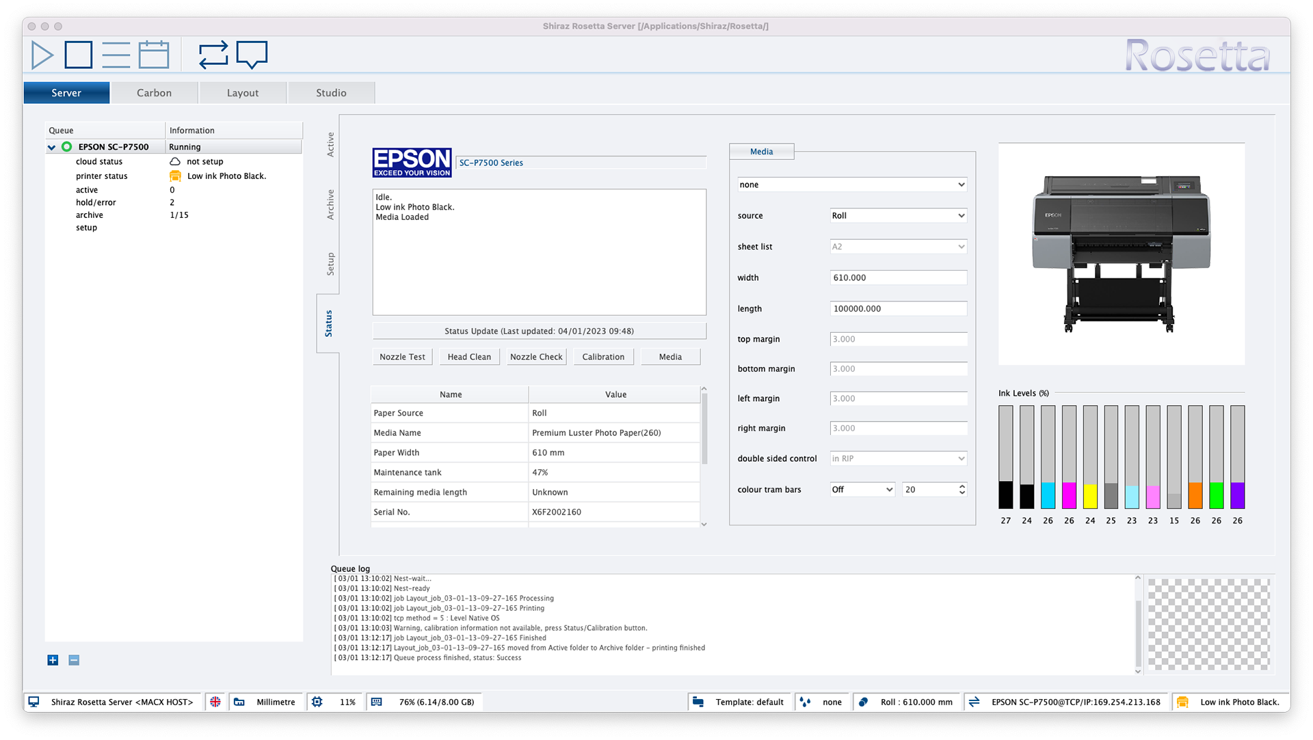Click the memory icon beside 76%
The height and width of the screenshot is (740, 1313).
[x=377, y=702]
